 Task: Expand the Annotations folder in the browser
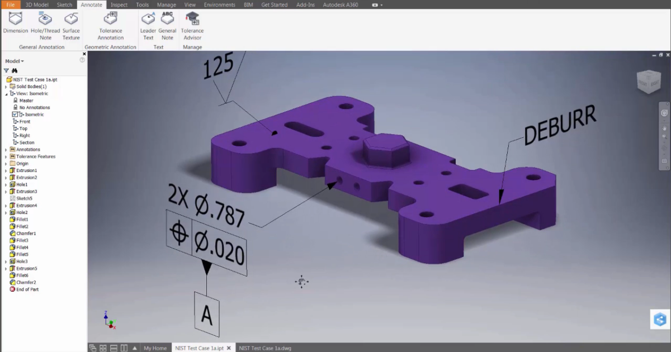(4, 149)
